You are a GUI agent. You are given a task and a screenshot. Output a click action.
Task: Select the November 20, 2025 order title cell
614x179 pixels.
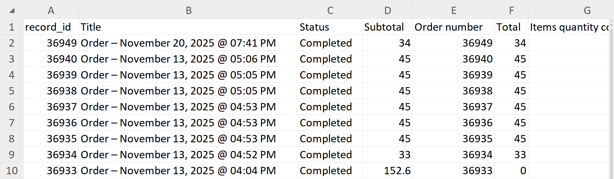click(188, 43)
